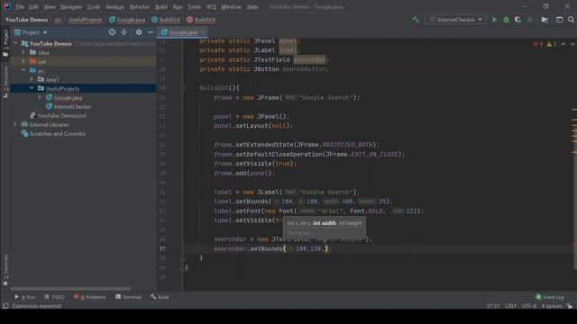Open Project Structure icon
Image resolution: width=577 pixels, height=324 pixels.
coord(545,20)
